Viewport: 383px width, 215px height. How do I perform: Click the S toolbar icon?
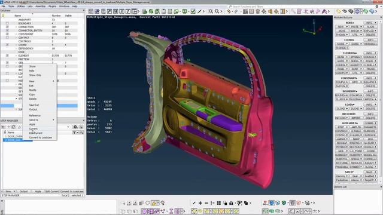[x=121, y=11]
